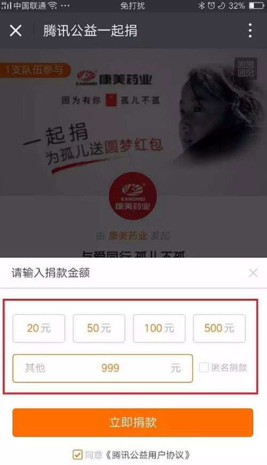Open the 腾讯公益用户协议 link
Viewport: 267px width, 465px height.
pos(148,455)
